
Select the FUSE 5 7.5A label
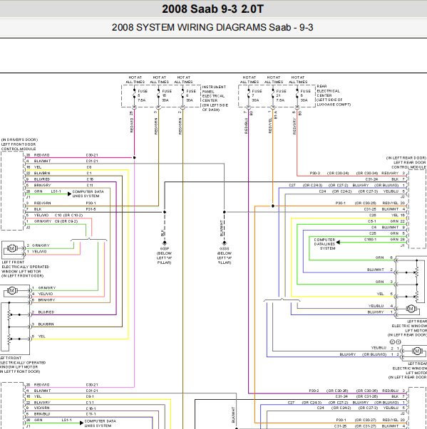pos(143,96)
